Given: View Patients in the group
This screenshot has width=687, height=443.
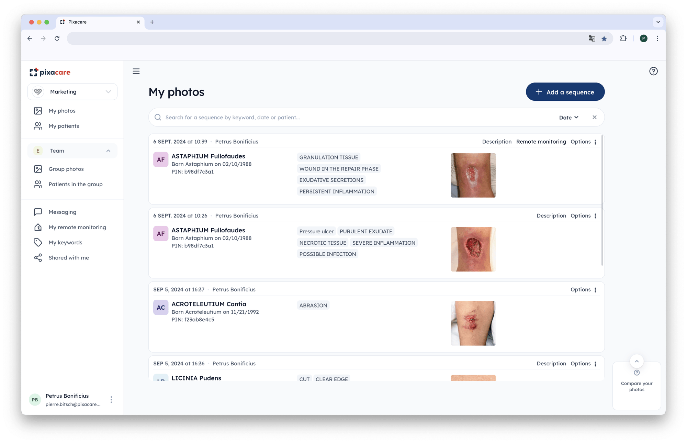Looking at the screenshot, I should [x=75, y=184].
